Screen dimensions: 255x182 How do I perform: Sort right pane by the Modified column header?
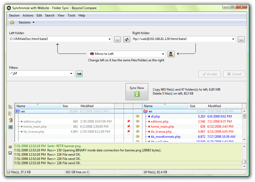pyautogui.click(x=224, y=106)
